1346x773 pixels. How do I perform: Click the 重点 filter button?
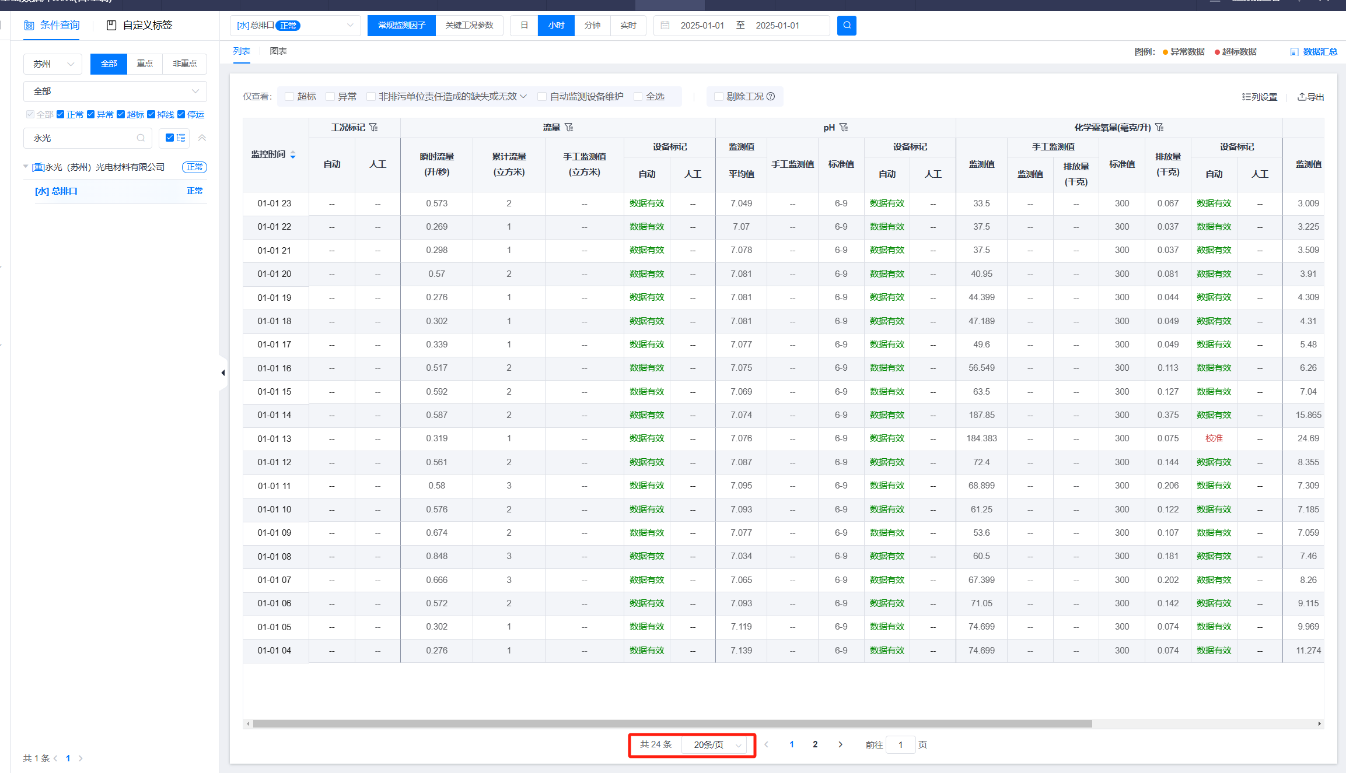[x=145, y=64]
